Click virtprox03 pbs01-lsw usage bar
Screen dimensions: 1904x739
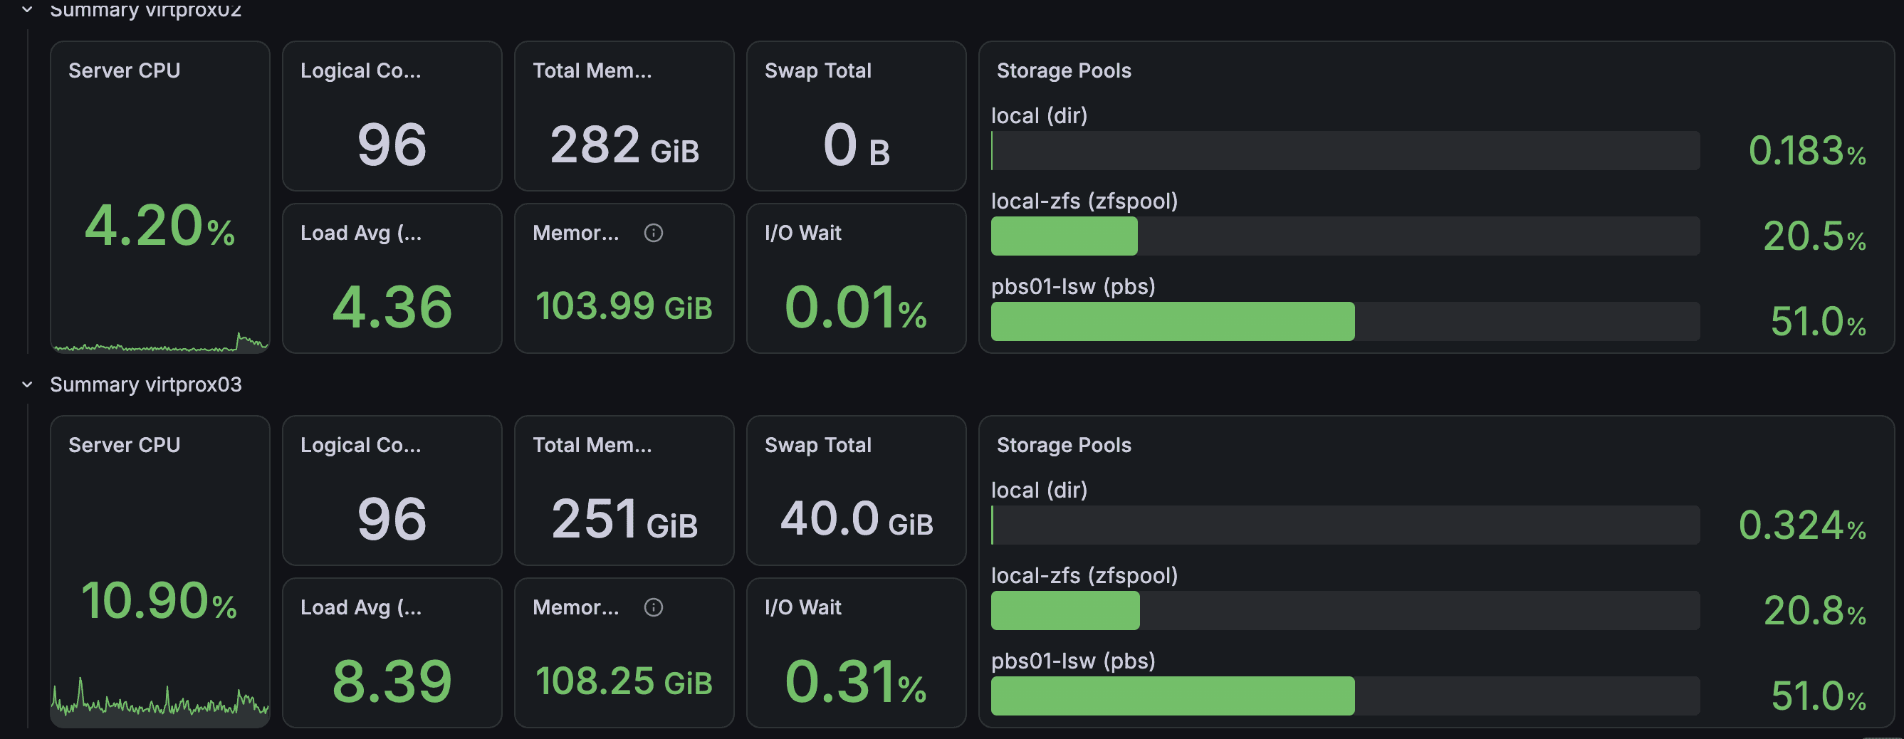(x=1345, y=696)
